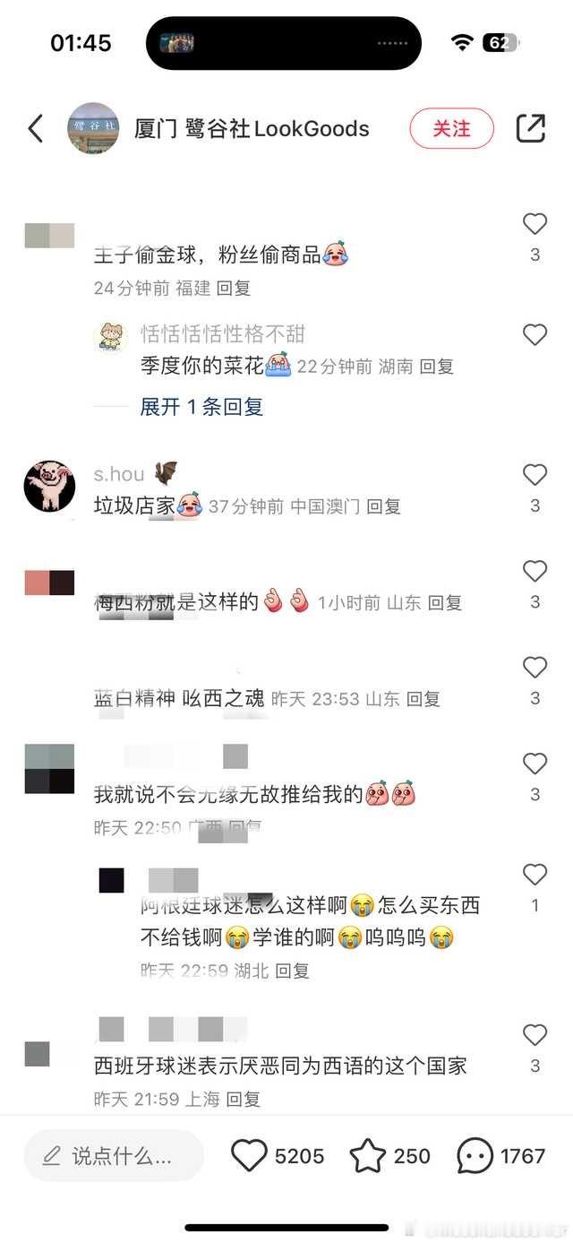The width and height of the screenshot is (573, 1243).
Task: Open username 恬恬恬恬性格不甜
Action: 223,334
